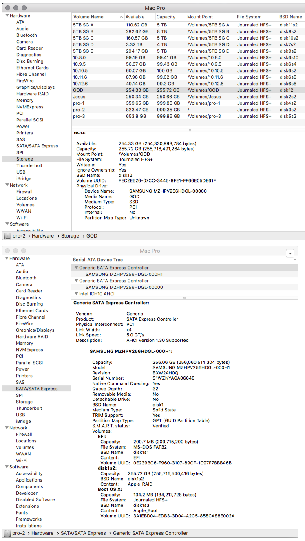The image size is (305, 541).
Task: Collapse the Network section in the Storage window
Action: (7, 185)
